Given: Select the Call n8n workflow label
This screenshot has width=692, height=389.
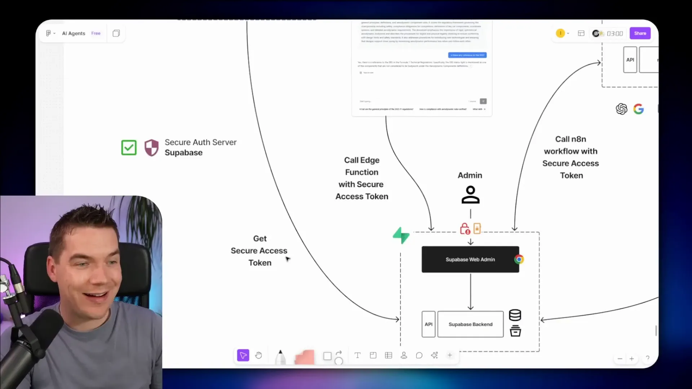Looking at the screenshot, I should pyautogui.click(x=571, y=157).
